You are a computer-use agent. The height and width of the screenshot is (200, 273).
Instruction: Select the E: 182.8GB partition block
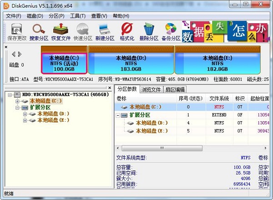[217, 60]
